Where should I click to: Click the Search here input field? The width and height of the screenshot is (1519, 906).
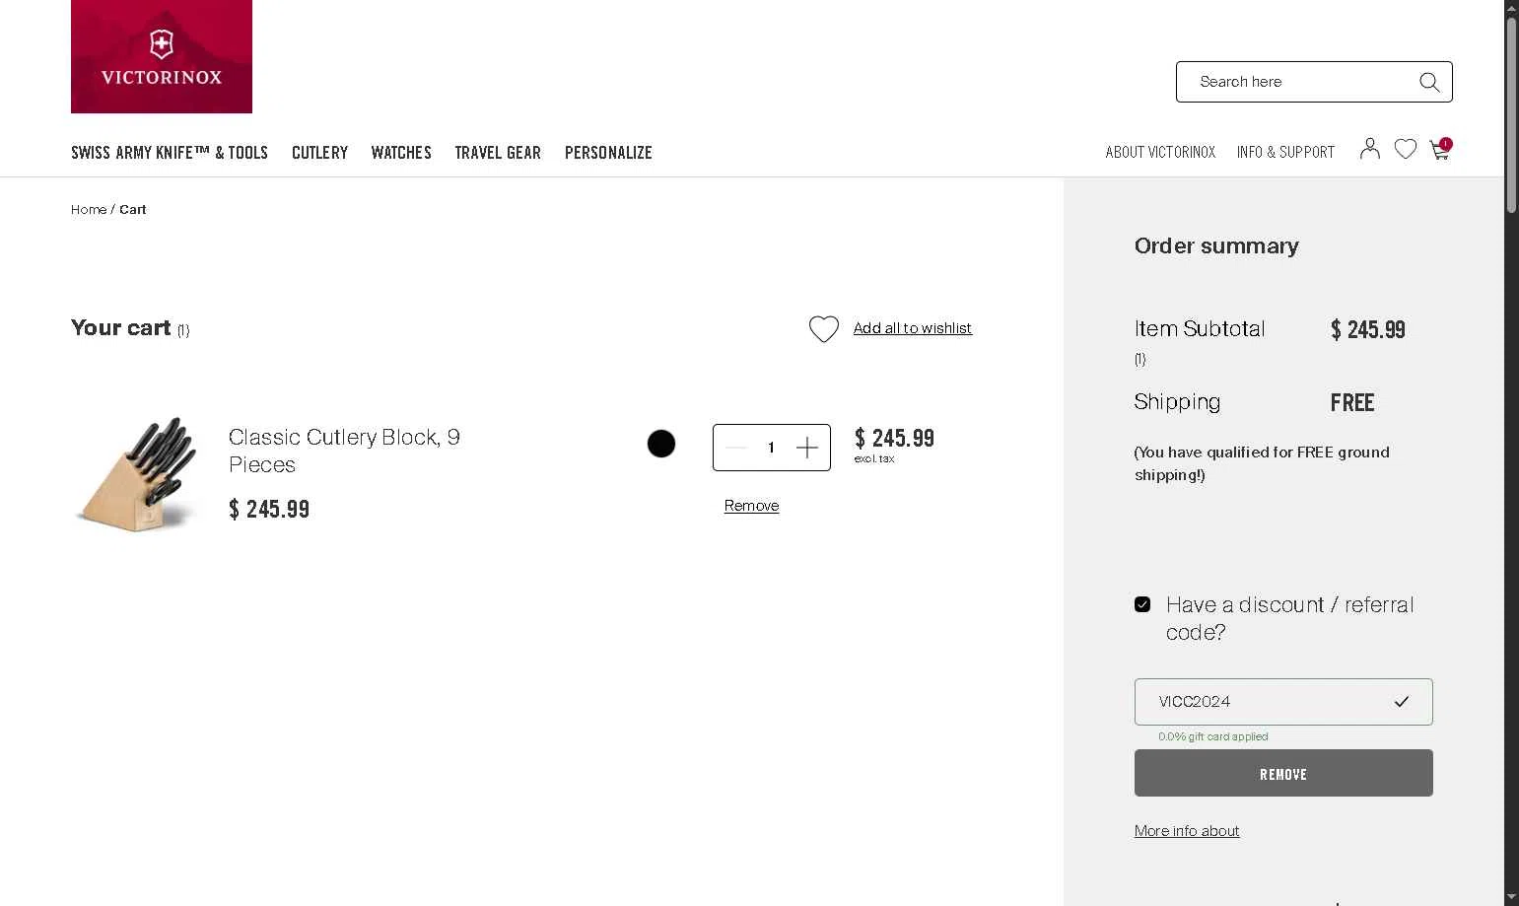1313,82
